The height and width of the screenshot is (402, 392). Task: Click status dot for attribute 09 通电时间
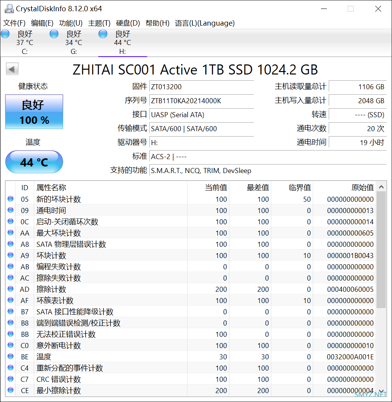point(10,210)
